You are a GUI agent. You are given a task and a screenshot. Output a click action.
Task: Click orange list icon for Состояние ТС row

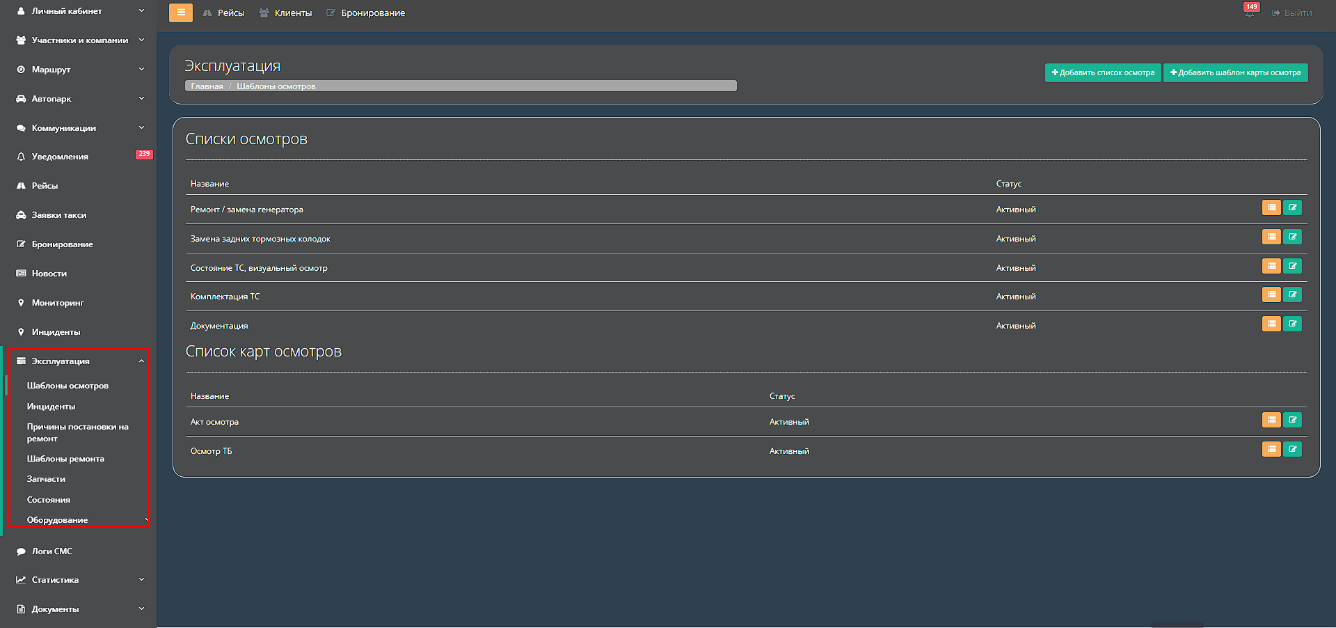click(1271, 266)
